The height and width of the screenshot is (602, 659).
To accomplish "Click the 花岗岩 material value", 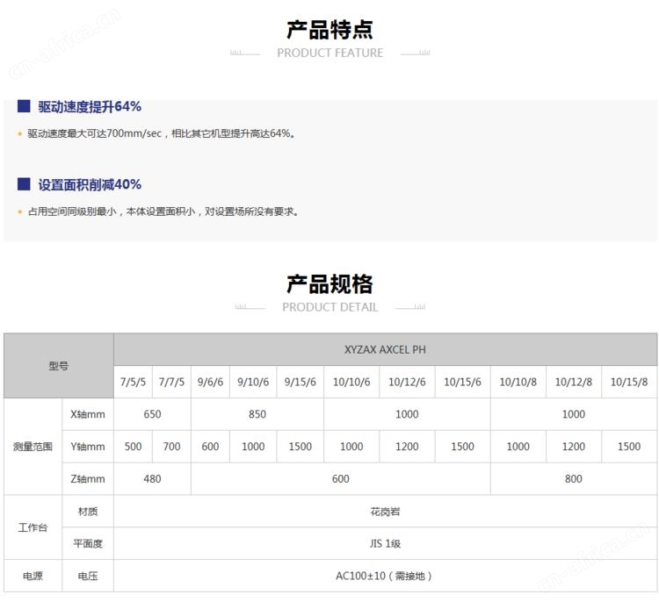I will (x=385, y=512).
